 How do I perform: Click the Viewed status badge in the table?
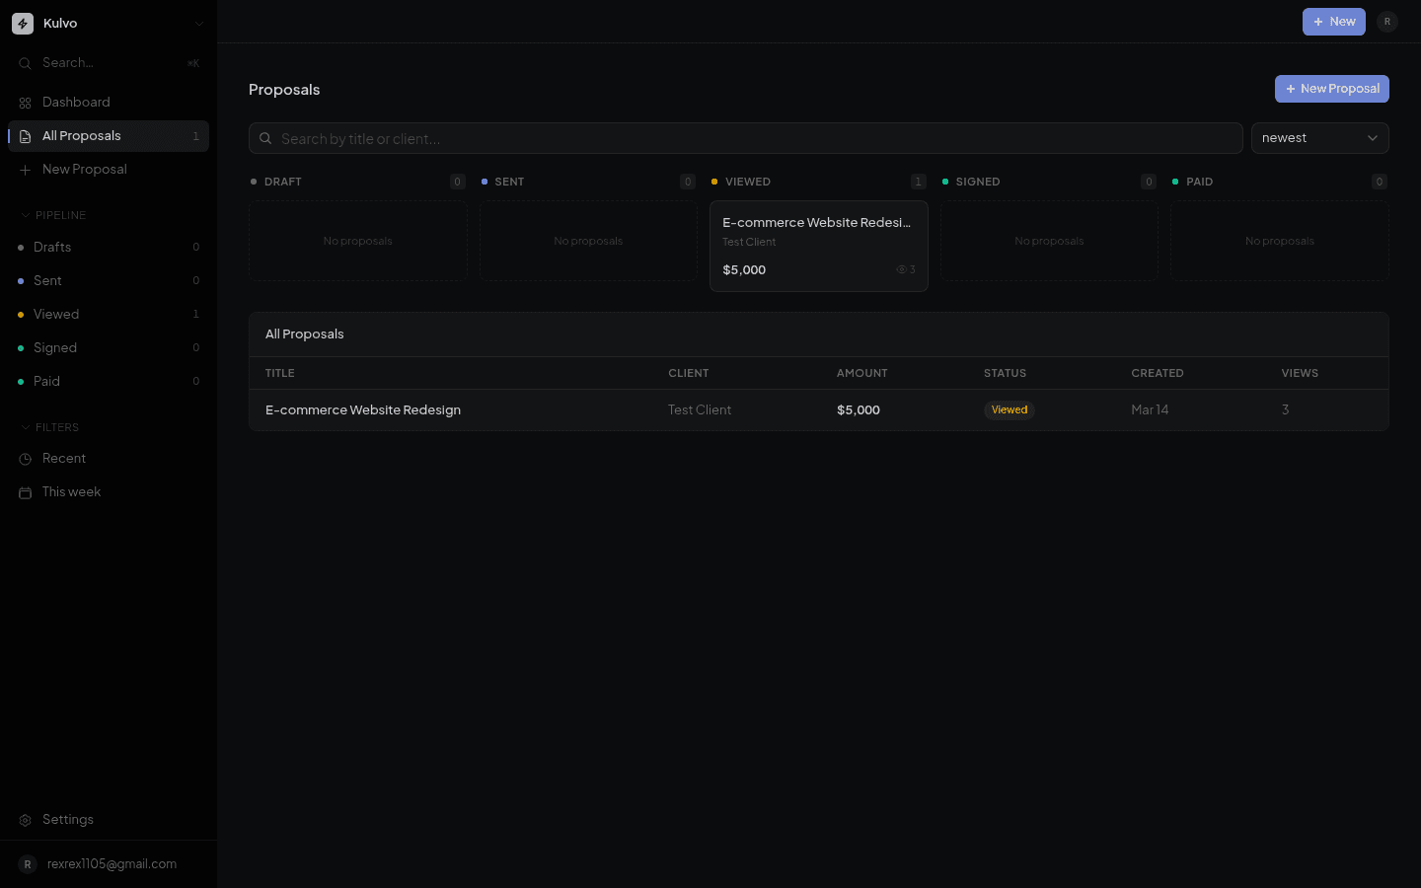1009,409
